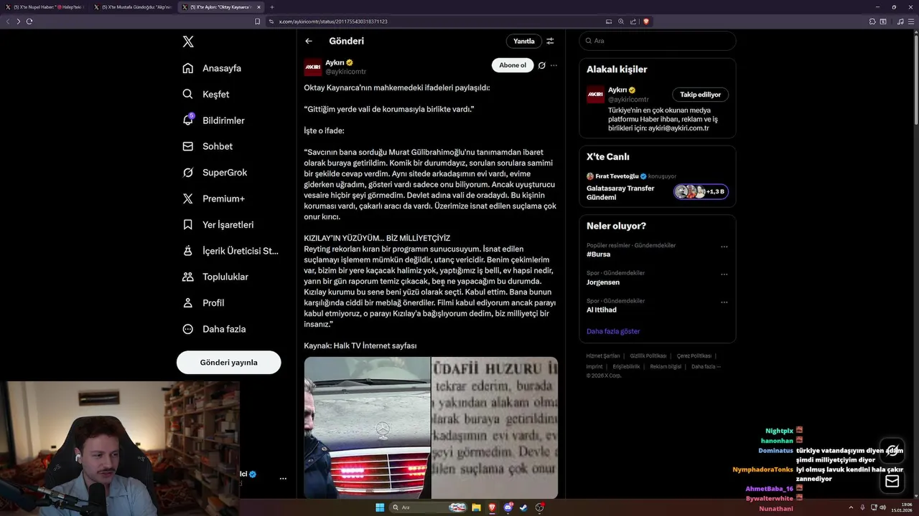The width and height of the screenshot is (919, 516).
Task: Open Windows Start menu
Action: pyautogui.click(x=379, y=507)
